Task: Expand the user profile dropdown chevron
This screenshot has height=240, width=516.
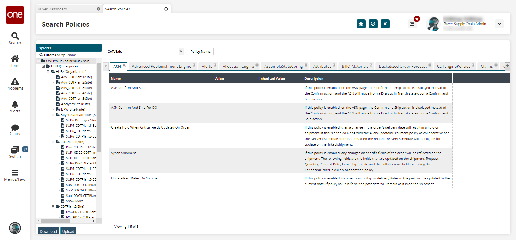Action: (x=499, y=24)
